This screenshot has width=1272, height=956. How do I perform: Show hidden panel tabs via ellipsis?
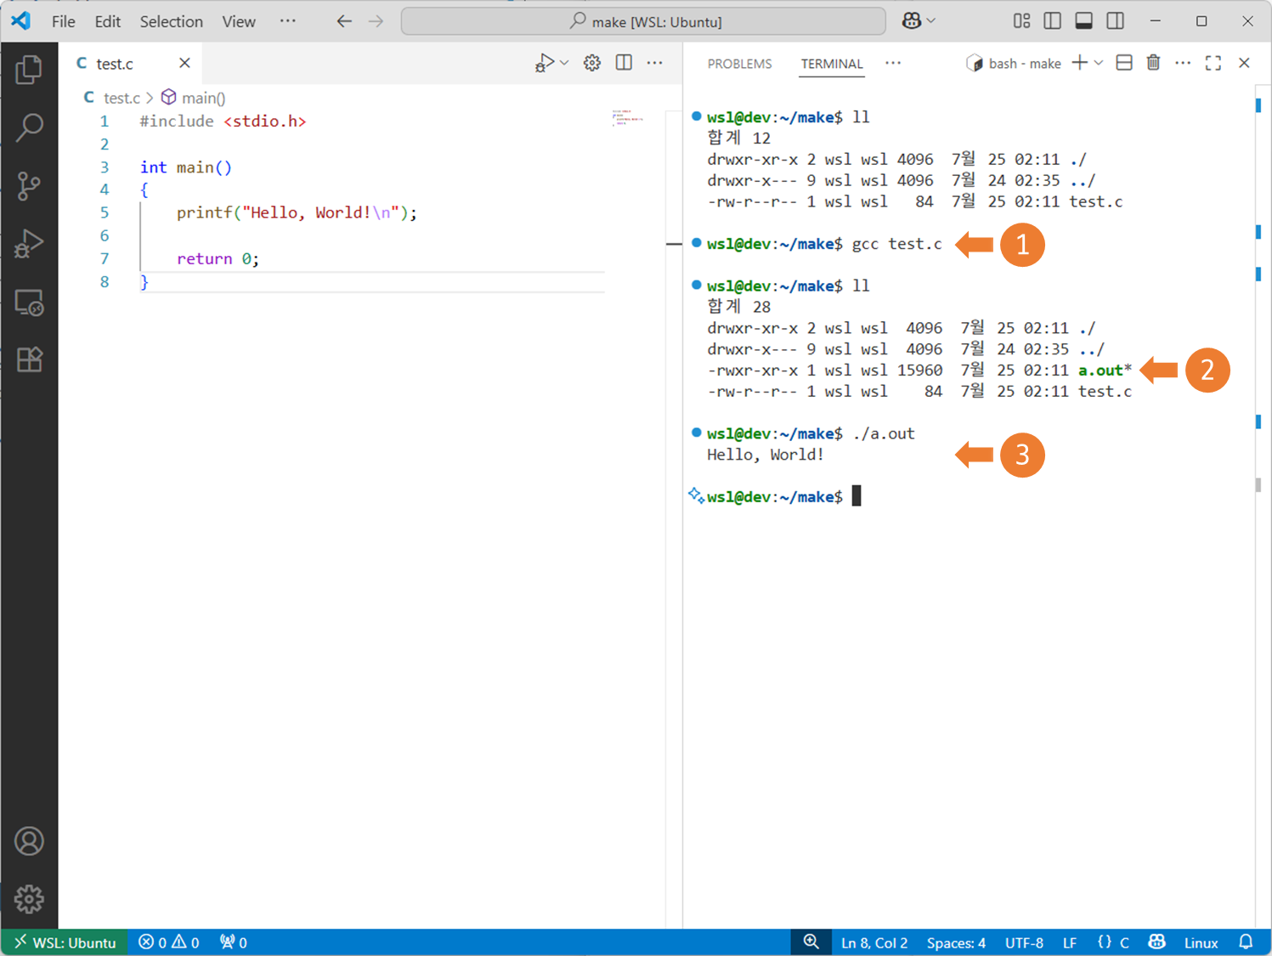click(x=893, y=63)
